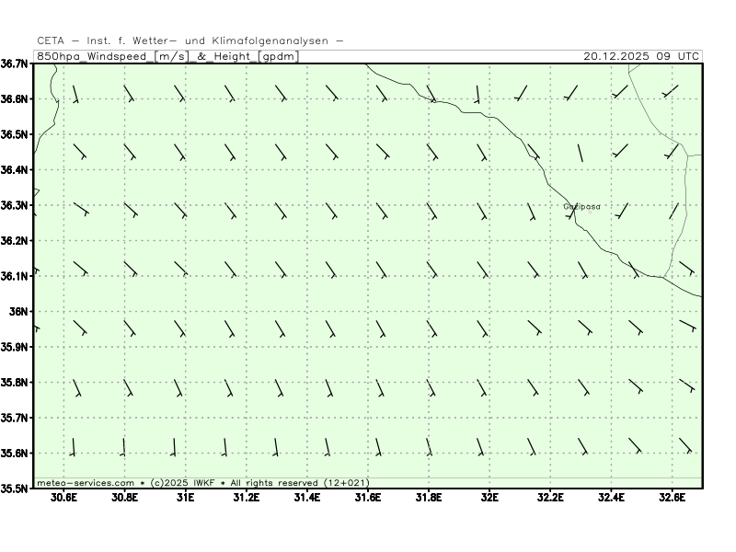Click the 36.7N latitude label

tap(16, 63)
